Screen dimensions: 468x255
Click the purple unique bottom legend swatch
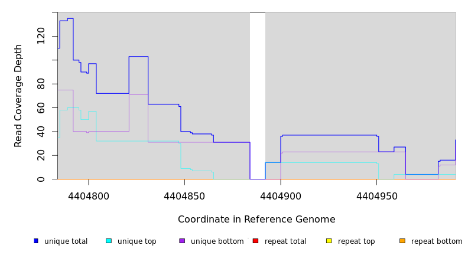click(x=182, y=241)
